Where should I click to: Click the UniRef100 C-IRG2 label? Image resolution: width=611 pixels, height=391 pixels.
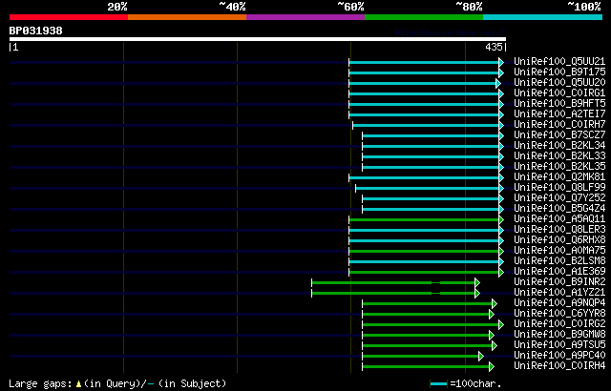[559, 324]
